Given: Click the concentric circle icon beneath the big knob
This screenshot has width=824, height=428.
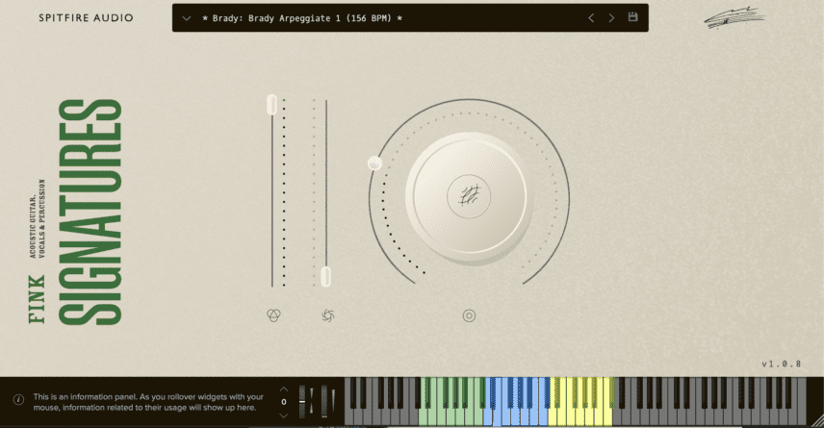Looking at the screenshot, I should click(470, 315).
